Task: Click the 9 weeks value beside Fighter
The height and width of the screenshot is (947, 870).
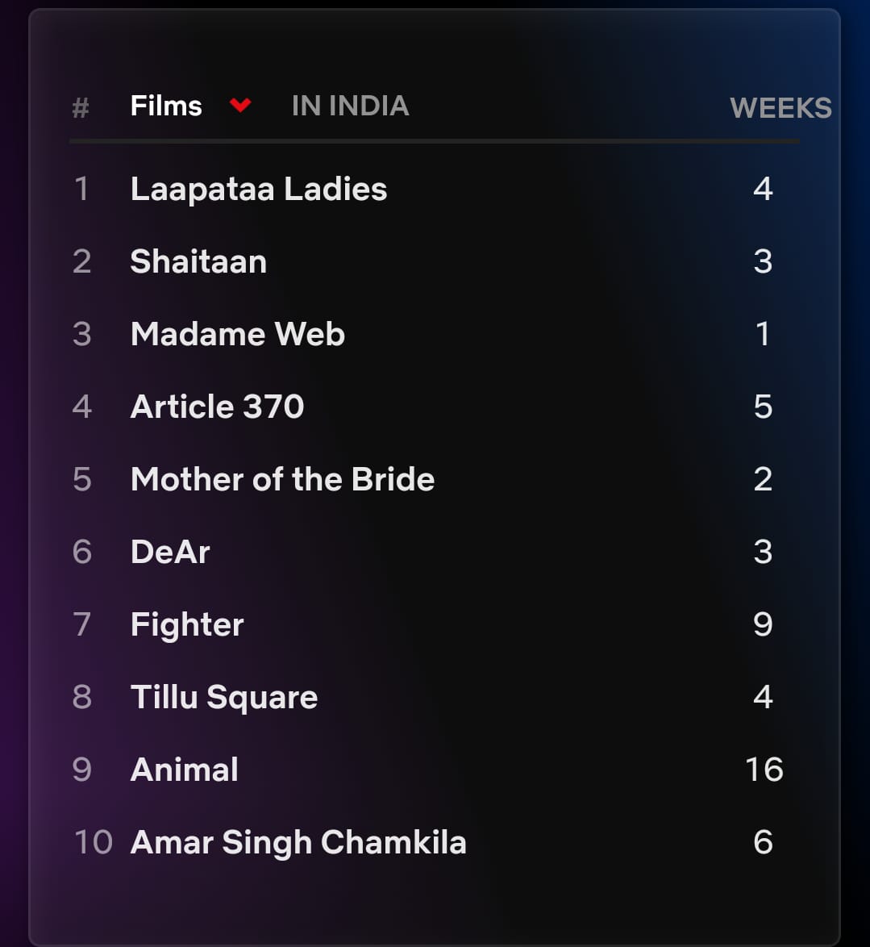Action: 762,624
